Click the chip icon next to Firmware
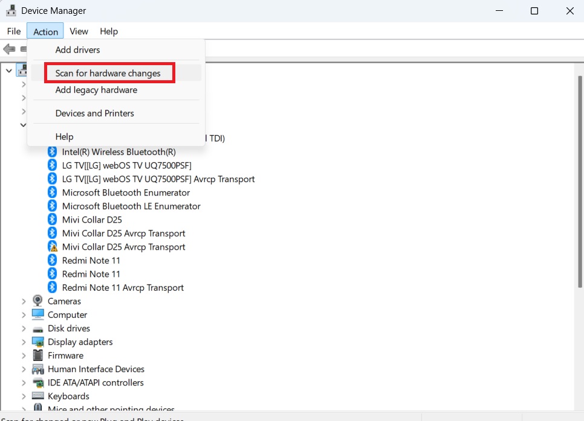This screenshot has height=421, width=584. click(38, 355)
